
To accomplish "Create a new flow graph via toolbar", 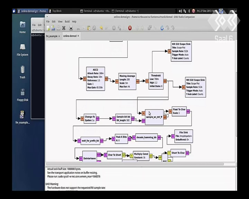I will 48,28.
